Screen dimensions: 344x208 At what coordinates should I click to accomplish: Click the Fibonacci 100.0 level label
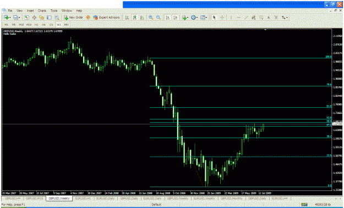coord(329,57)
